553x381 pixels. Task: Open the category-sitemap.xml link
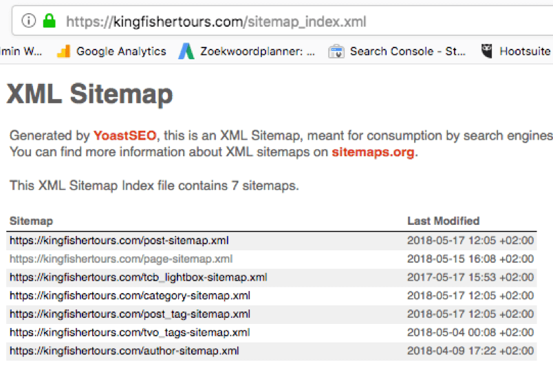tap(130, 296)
